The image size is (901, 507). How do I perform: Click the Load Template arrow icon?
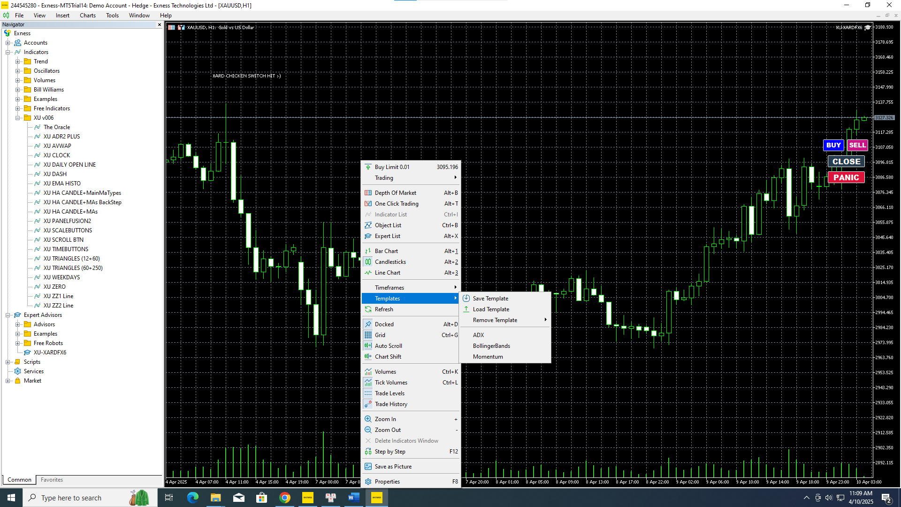[466, 309]
